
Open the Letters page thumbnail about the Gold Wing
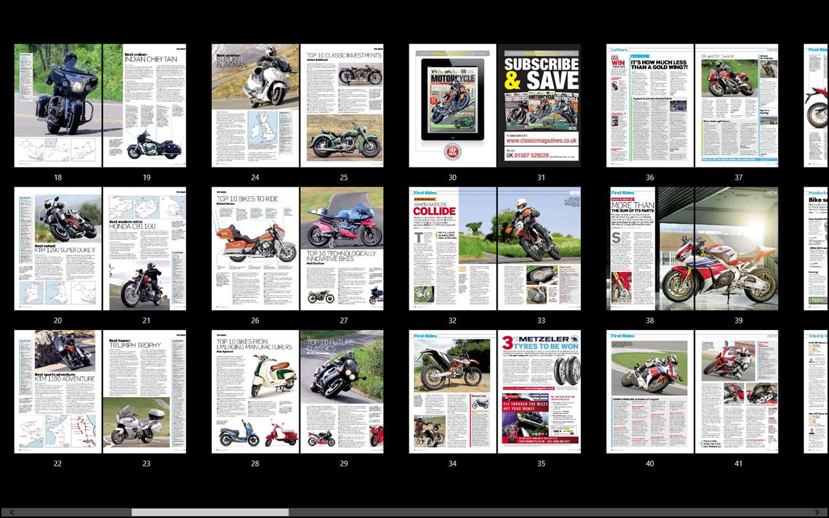click(x=650, y=106)
